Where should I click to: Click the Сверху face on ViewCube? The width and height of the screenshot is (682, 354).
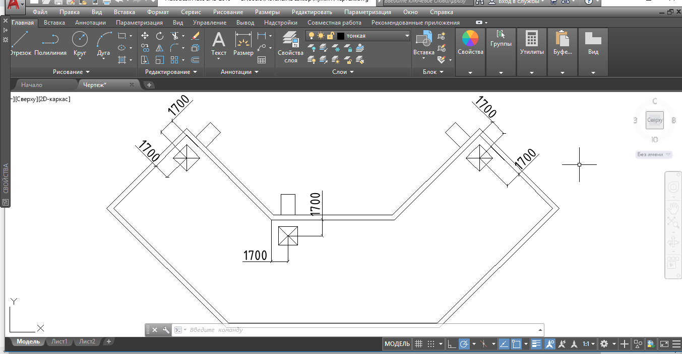655,120
